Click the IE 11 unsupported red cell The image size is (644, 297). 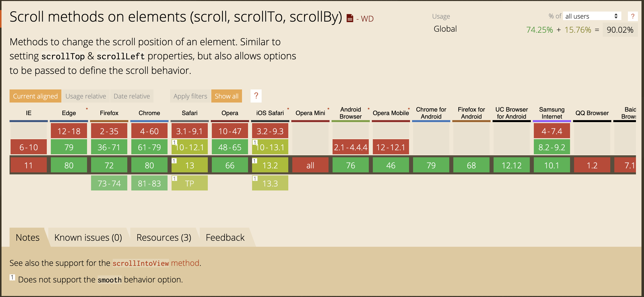28,165
